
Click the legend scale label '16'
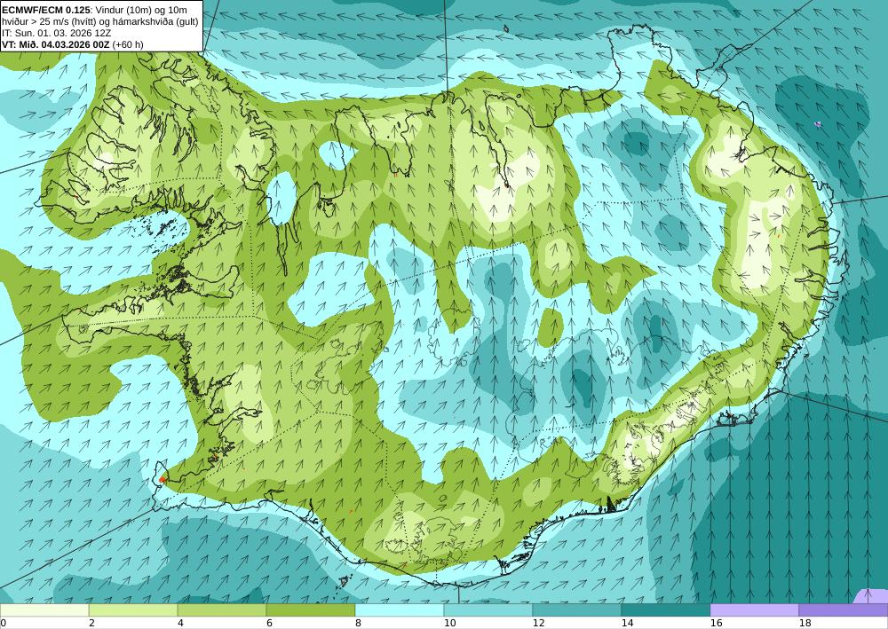point(716,624)
